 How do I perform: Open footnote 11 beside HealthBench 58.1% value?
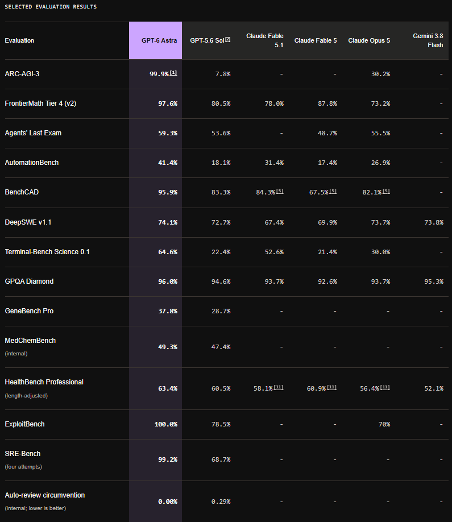tap(279, 387)
